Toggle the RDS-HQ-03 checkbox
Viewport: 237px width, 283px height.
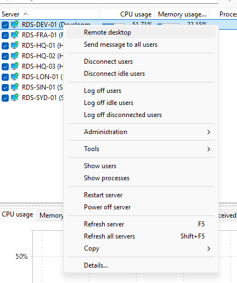tap(5, 66)
